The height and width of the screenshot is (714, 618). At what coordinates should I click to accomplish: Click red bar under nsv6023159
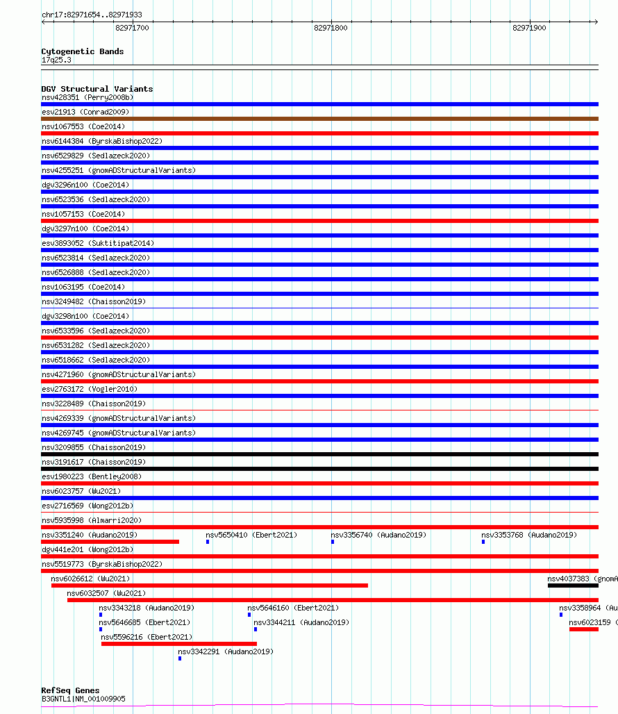coord(584,629)
